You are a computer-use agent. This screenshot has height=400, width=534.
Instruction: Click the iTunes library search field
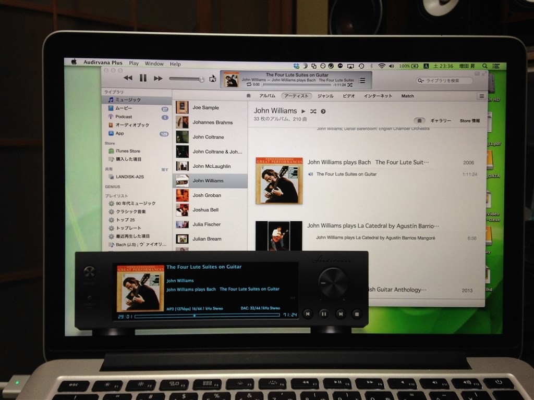[444, 81]
